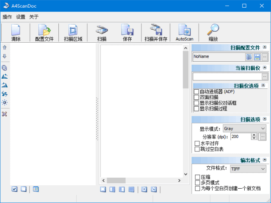Click the 缩放 magnifier zoom icon
This screenshot has width=271, height=203.
pyautogui.click(x=213, y=32)
